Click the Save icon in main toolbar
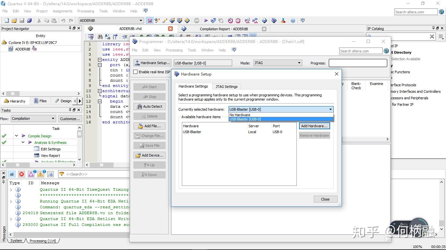 click(22, 21)
